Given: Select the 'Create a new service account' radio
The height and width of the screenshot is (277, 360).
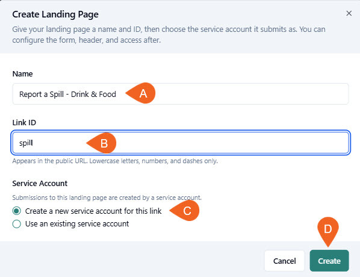Looking at the screenshot, I should tap(16, 211).
